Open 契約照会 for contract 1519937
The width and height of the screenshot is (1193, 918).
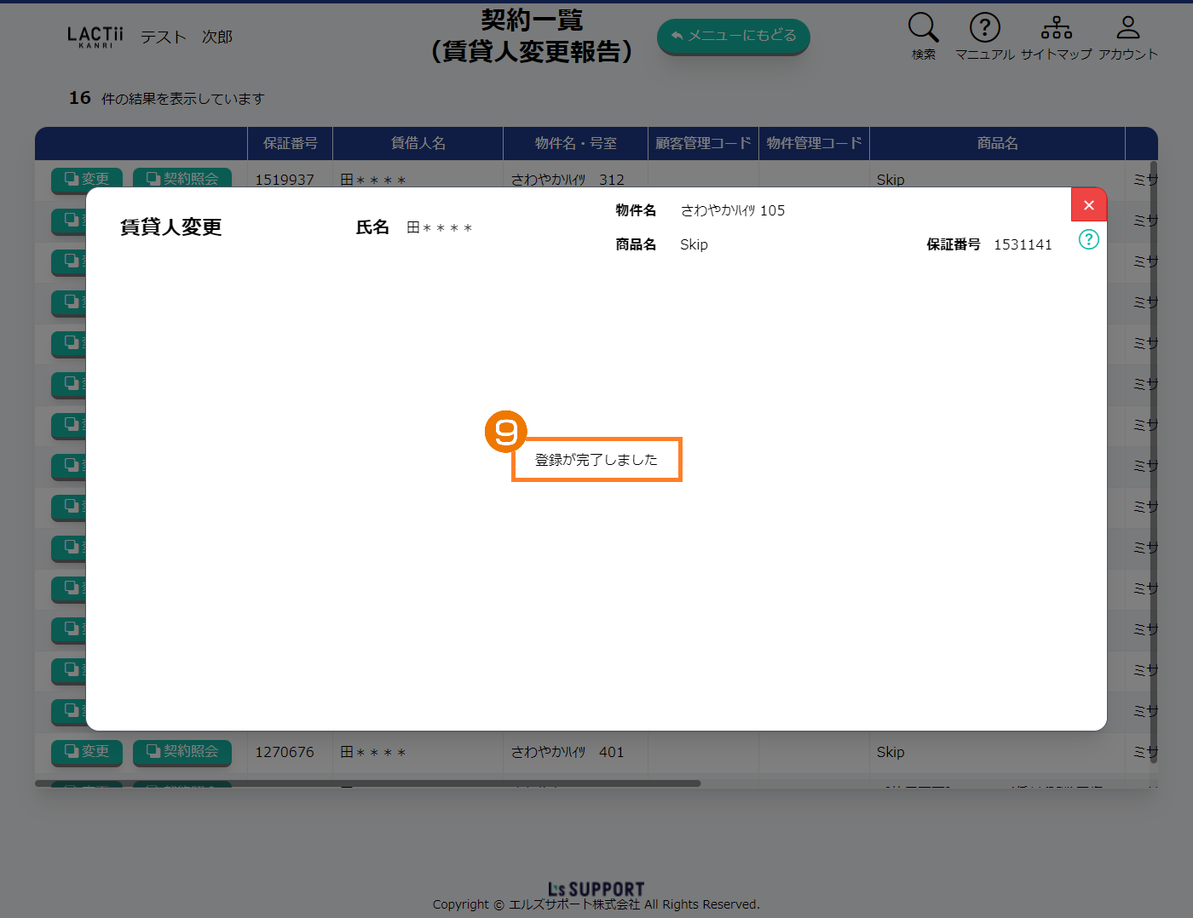click(182, 178)
